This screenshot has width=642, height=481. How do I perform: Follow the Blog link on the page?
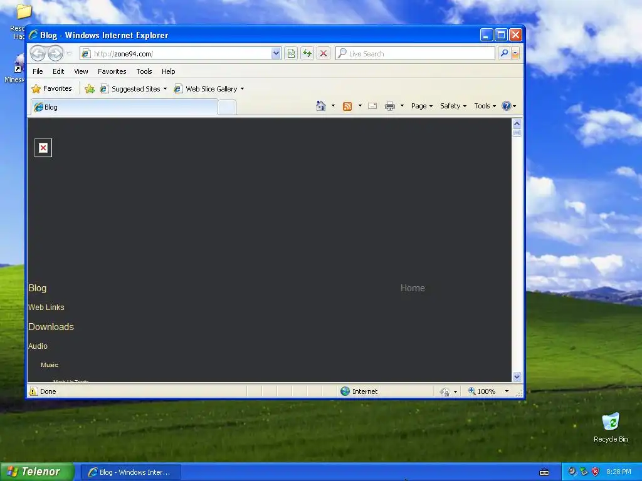tap(37, 288)
